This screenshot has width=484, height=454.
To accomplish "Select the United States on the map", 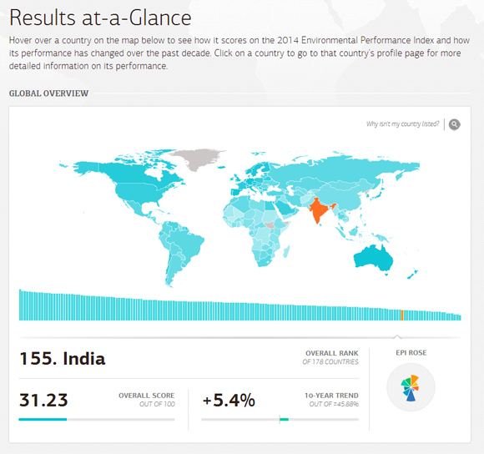I will [x=139, y=192].
